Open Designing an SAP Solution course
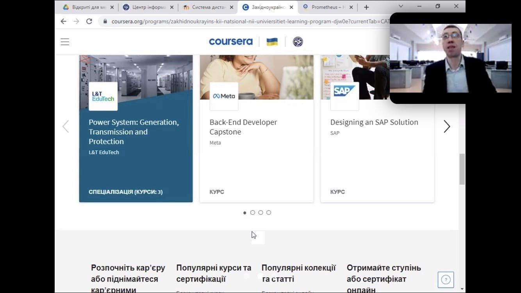Image resolution: width=521 pixels, height=293 pixels. 374,122
